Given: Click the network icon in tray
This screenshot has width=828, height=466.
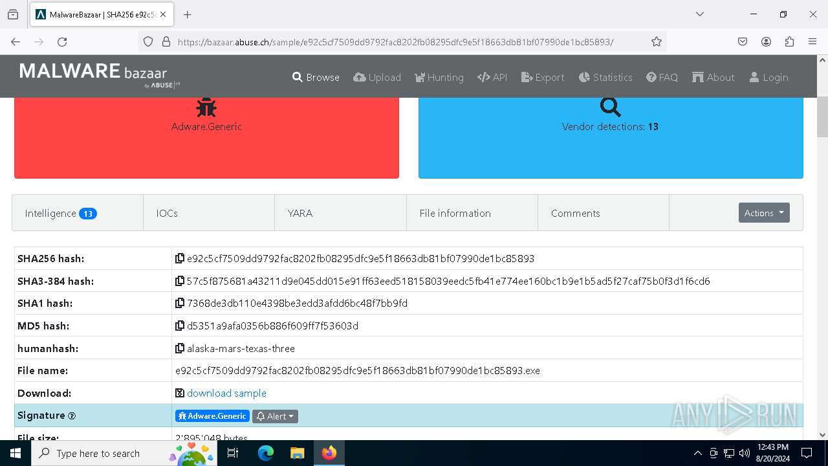Looking at the screenshot, I should (729, 453).
